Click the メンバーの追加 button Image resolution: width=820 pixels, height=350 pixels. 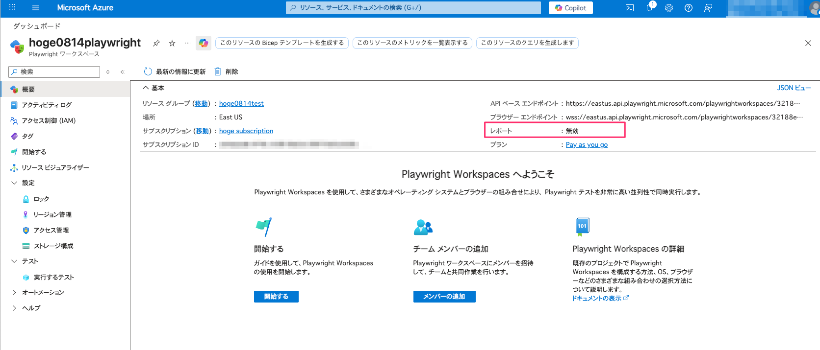[x=444, y=297]
